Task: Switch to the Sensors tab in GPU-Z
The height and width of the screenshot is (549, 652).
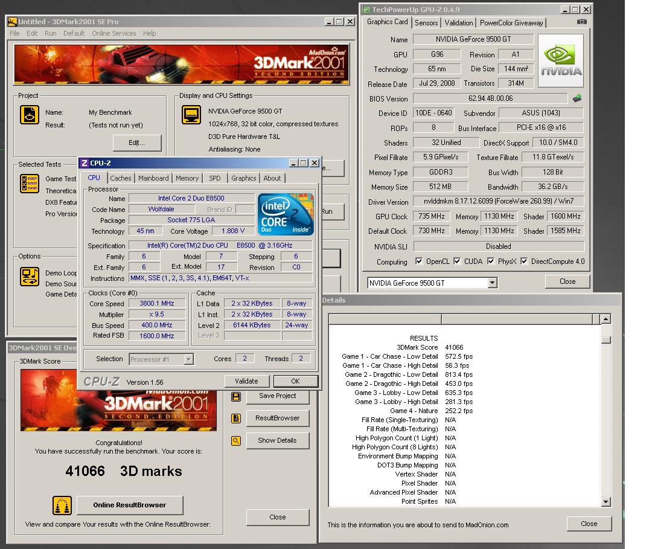Action: [426, 23]
